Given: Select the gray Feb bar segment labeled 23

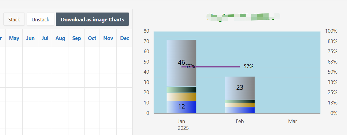Looking at the screenshot, I should point(240,88).
